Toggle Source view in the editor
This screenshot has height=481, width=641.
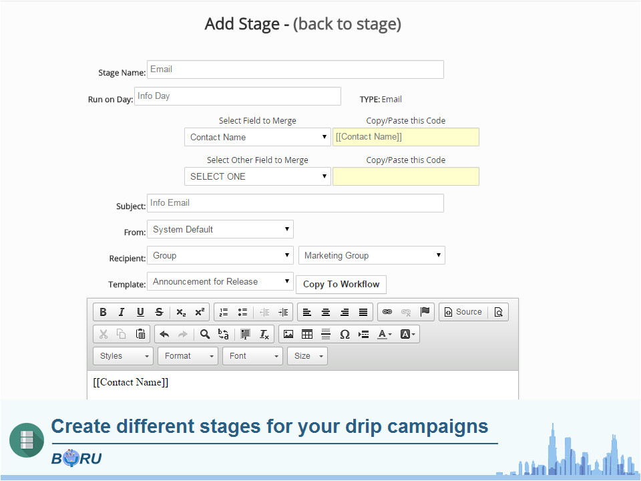[x=463, y=312]
